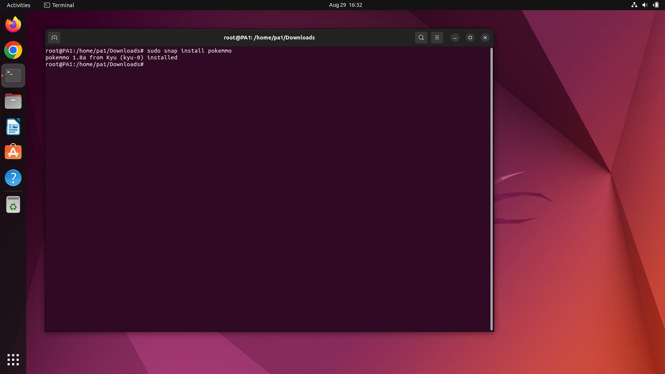665x374 pixels.
Task: Click the volume indicator in the top bar
Action: coord(645,5)
